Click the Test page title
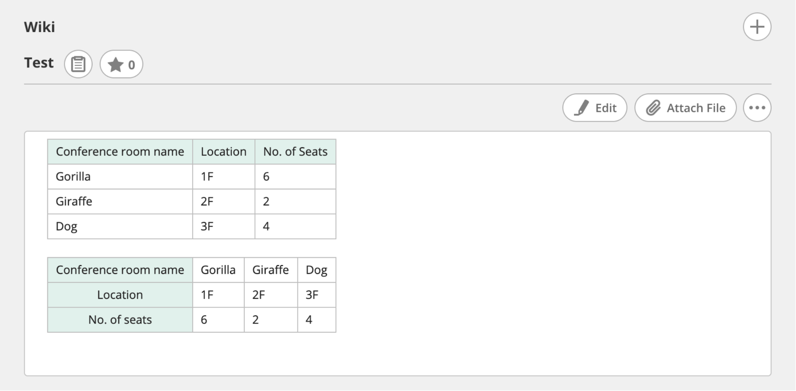 click(39, 63)
